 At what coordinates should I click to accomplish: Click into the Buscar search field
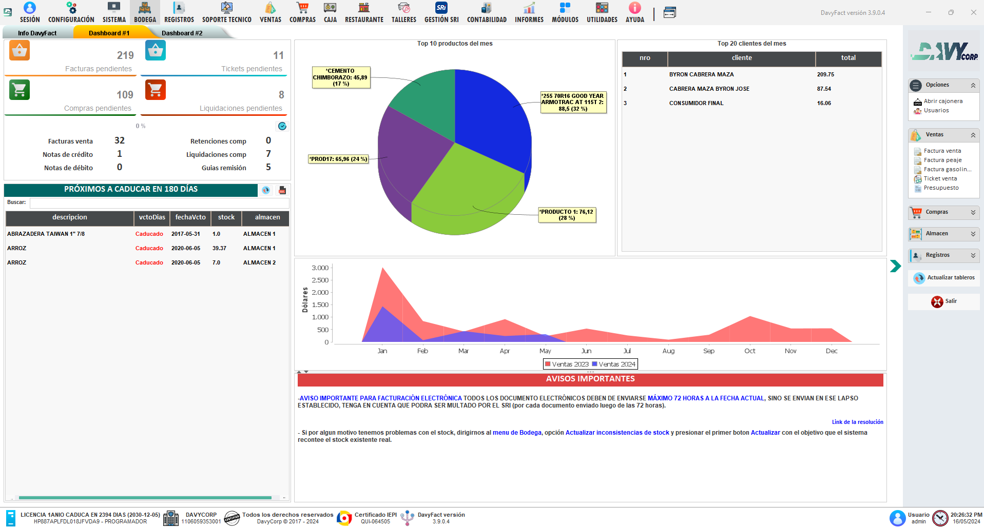[159, 203]
